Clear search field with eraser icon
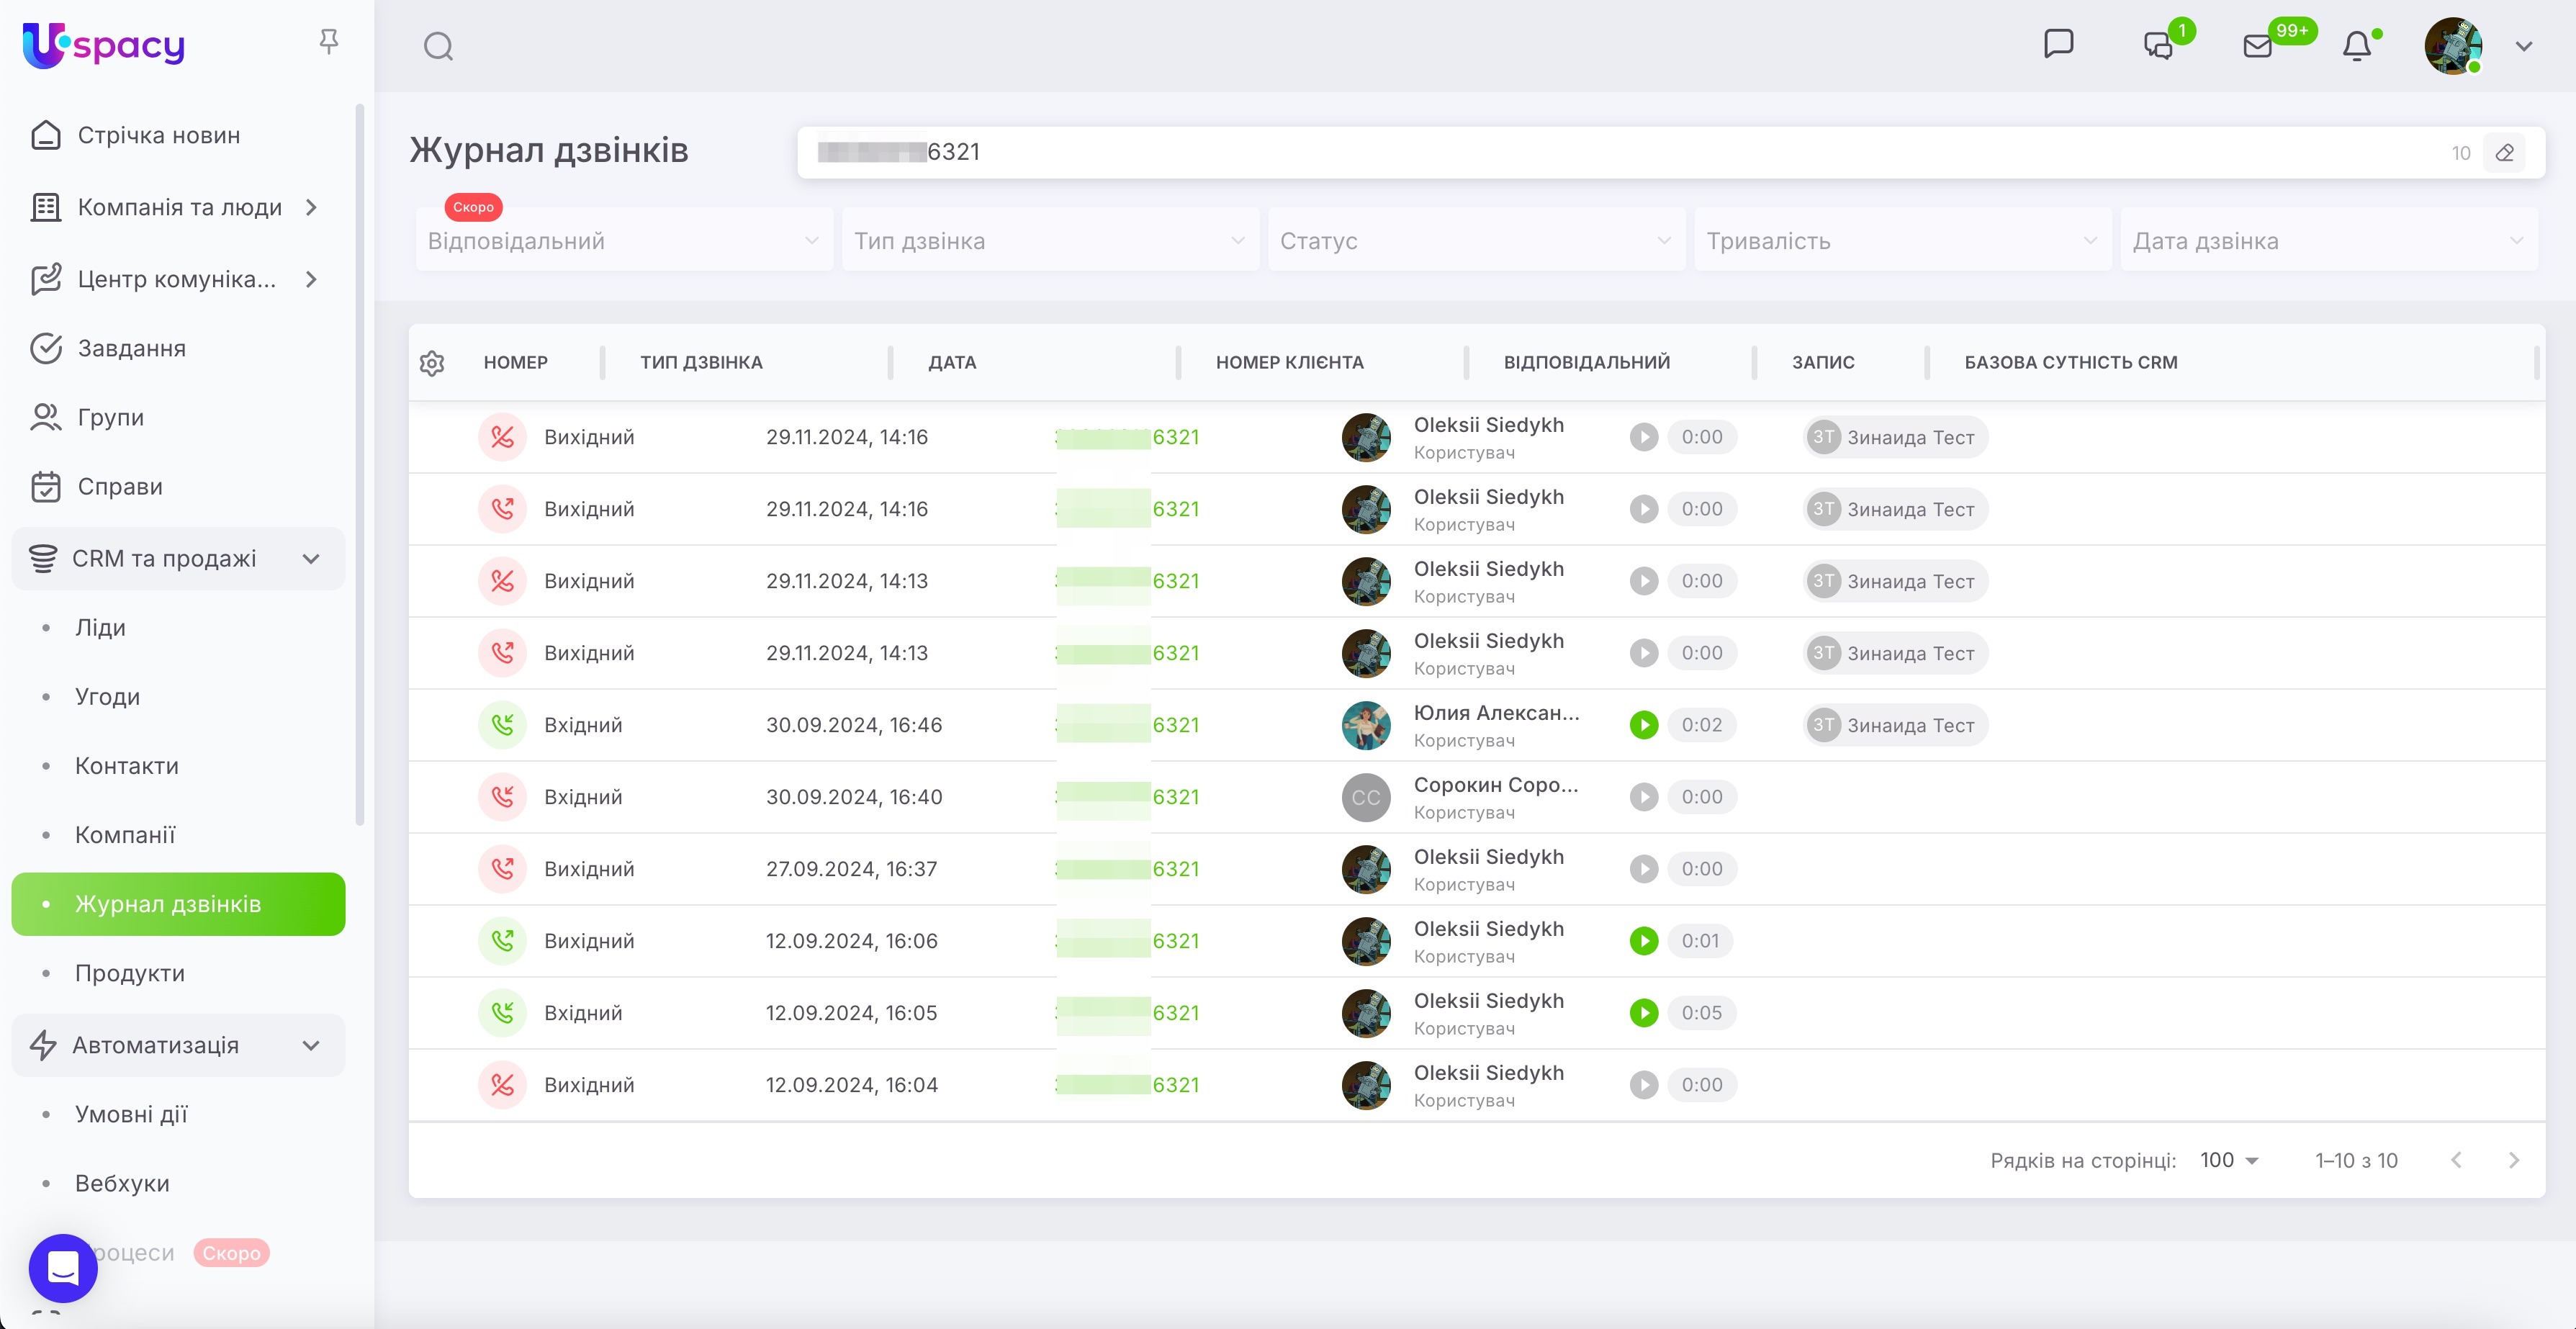 coord(2504,153)
